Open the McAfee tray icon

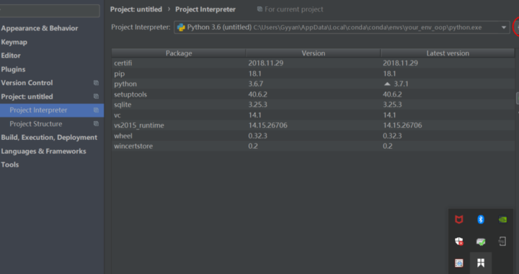[x=458, y=219]
